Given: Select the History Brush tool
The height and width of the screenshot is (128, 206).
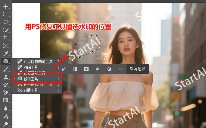Looking at the screenshot, I should 6,85.
